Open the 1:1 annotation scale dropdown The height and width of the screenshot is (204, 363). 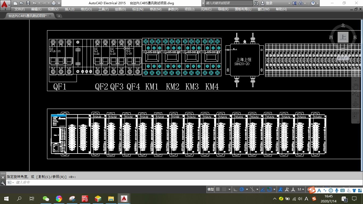coord(301,189)
